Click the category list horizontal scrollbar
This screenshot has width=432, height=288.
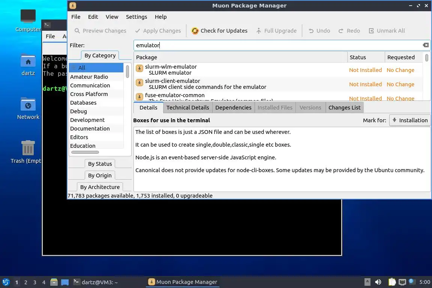(85, 152)
